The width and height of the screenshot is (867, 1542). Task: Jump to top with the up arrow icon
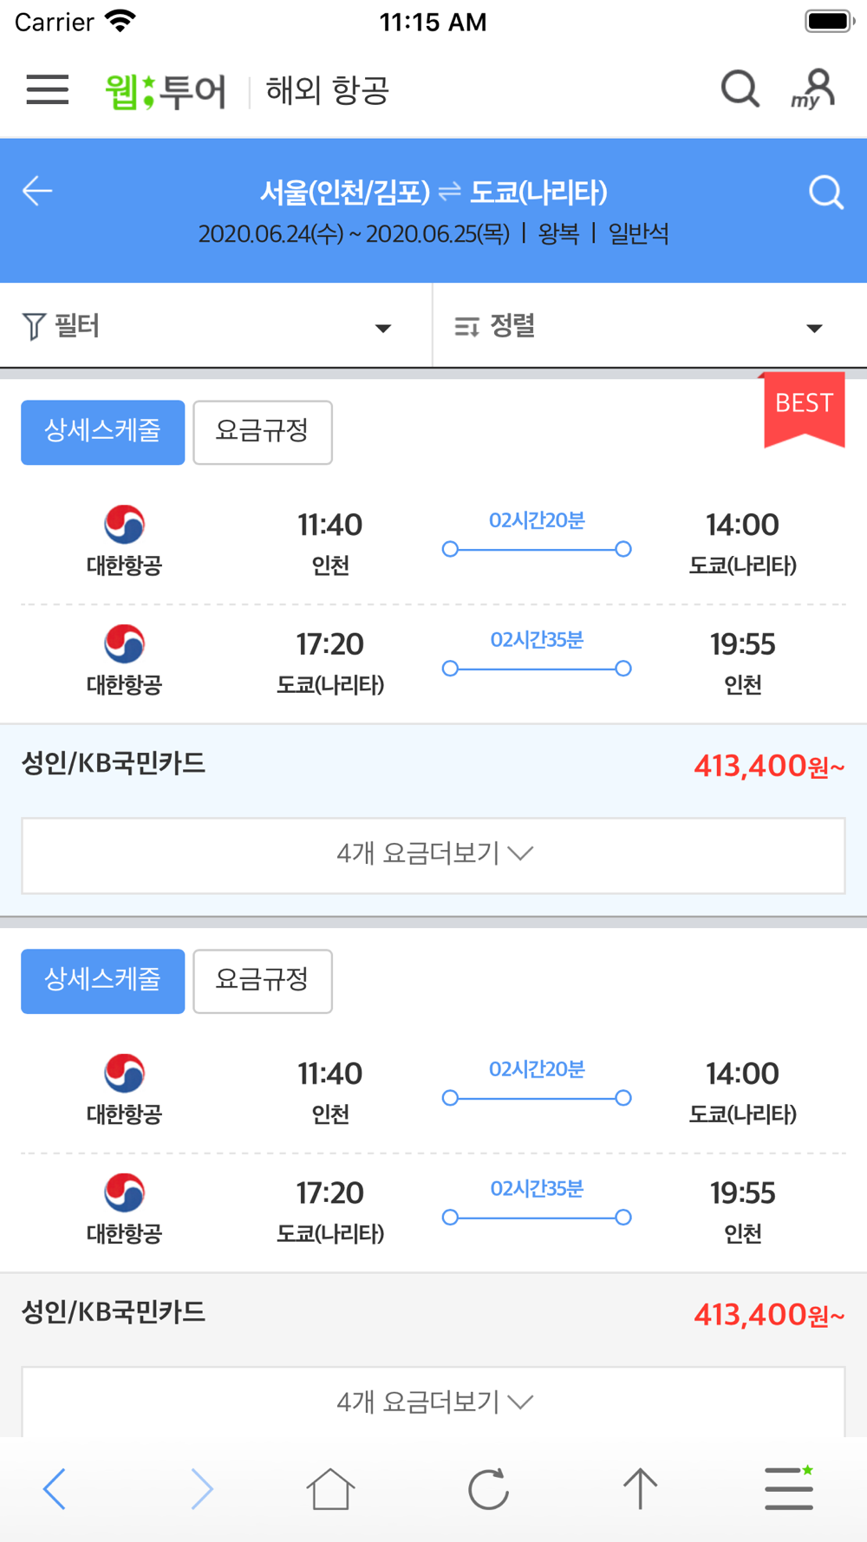click(641, 1489)
